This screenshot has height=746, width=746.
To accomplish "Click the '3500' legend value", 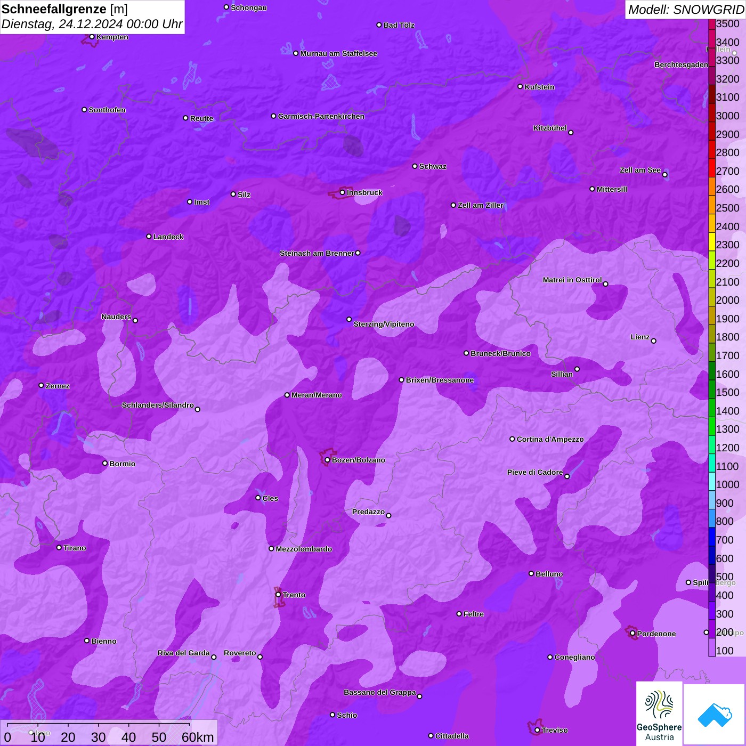I will click(728, 23).
